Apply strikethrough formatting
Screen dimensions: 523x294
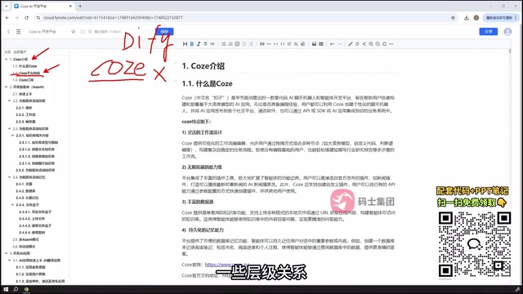pos(205,44)
